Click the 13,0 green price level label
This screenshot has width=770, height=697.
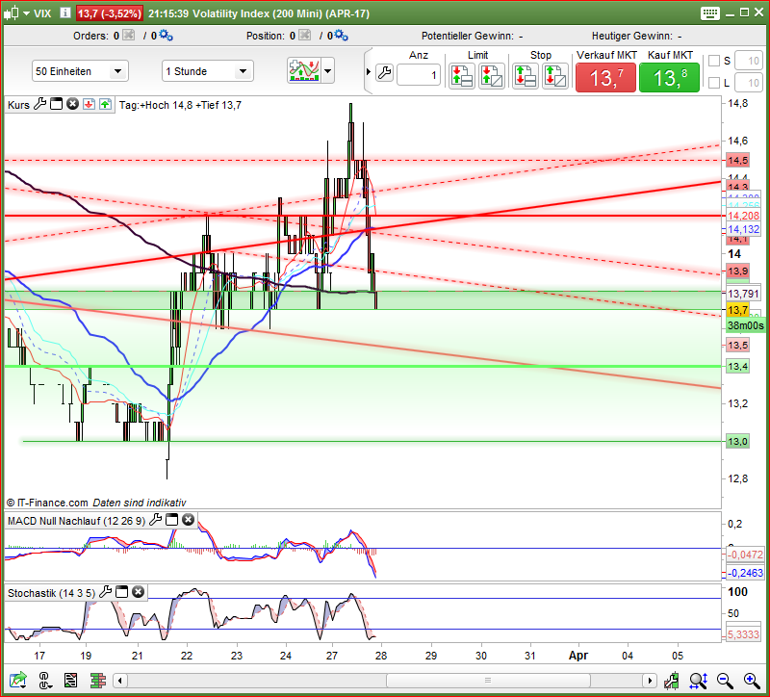[x=737, y=441]
